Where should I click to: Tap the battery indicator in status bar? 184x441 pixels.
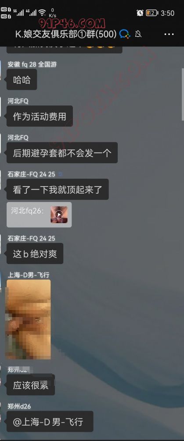(152, 13)
